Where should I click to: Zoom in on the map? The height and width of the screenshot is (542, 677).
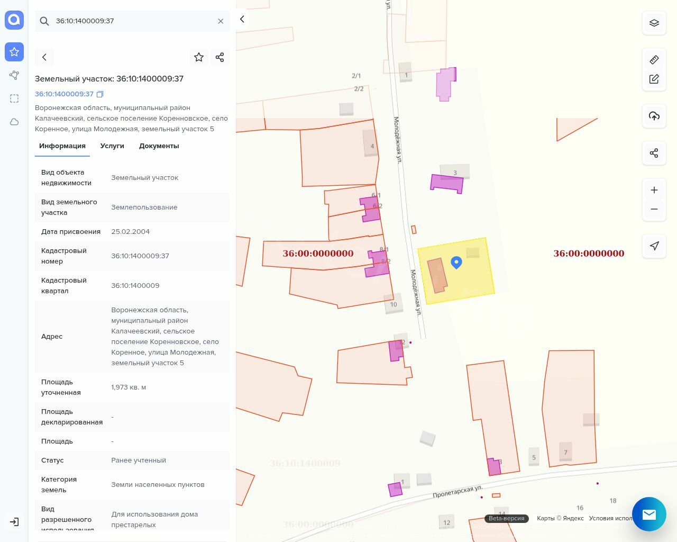coord(654,190)
